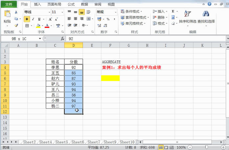Viewport: 229px width, 150px height.
Task: Click the AutoSum sigma icon
Action: tap(173, 11)
